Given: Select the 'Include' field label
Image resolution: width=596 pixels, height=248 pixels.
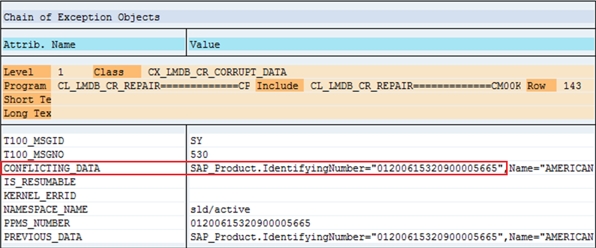Looking at the screenshot, I should [280, 86].
